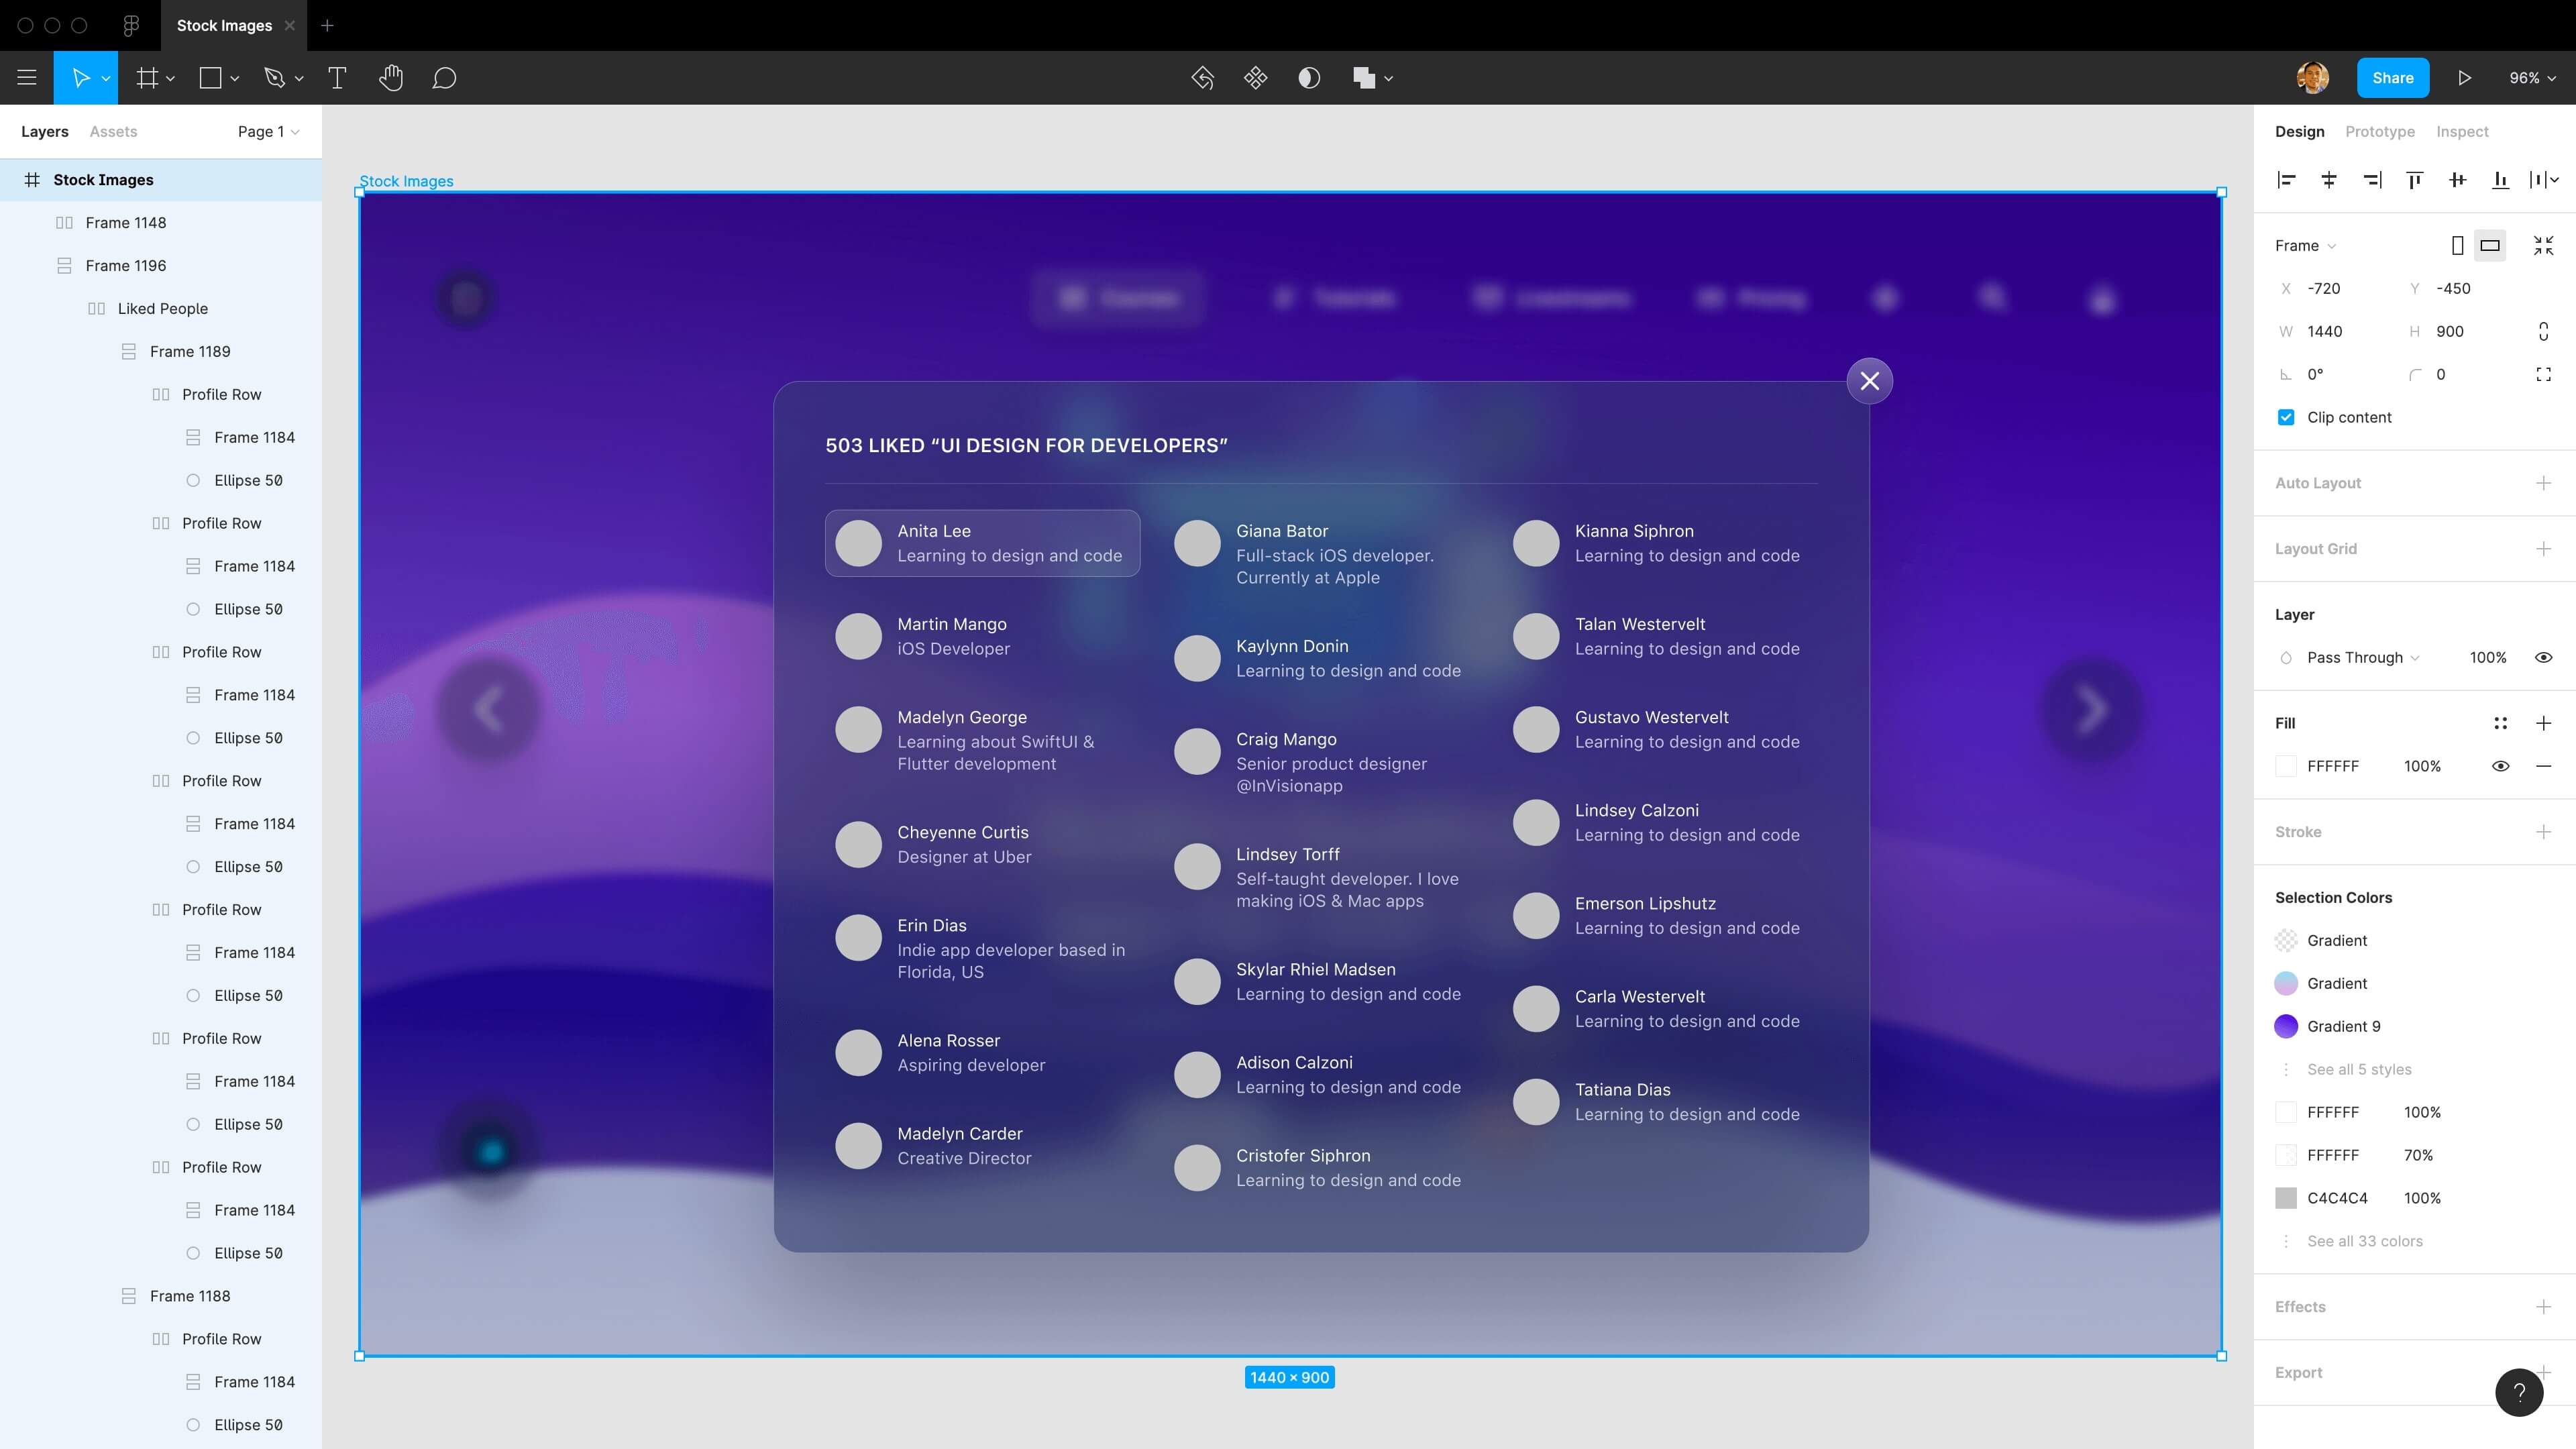Activate the Comment tool
The width and height of the screenshot is (2576, 1449).
tap(444, 78)
